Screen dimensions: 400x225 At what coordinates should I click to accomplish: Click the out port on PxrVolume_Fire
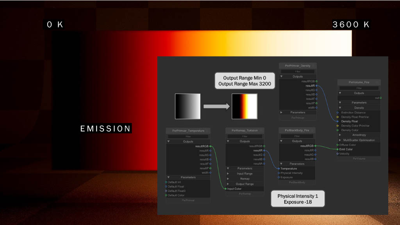click(x=381, y=98)
